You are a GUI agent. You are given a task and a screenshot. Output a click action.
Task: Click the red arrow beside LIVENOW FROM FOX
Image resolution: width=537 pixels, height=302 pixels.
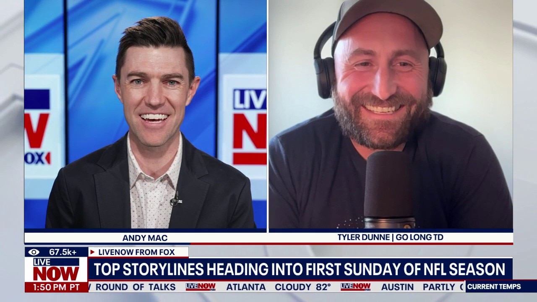[x=92, y=252]
